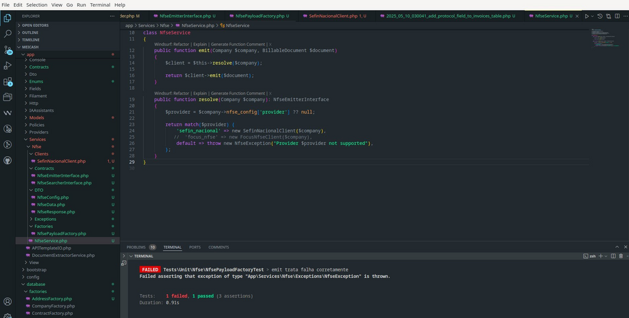629x318 pixels.
Task: Split the editor to the right
Action: coord(616,16)
